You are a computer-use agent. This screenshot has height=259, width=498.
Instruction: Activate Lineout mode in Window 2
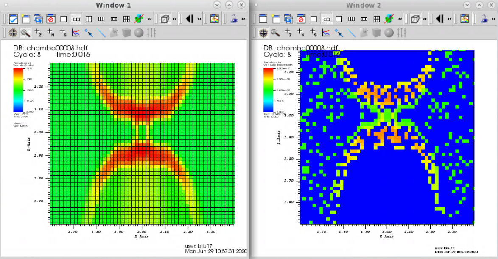[x=326, y=32]
